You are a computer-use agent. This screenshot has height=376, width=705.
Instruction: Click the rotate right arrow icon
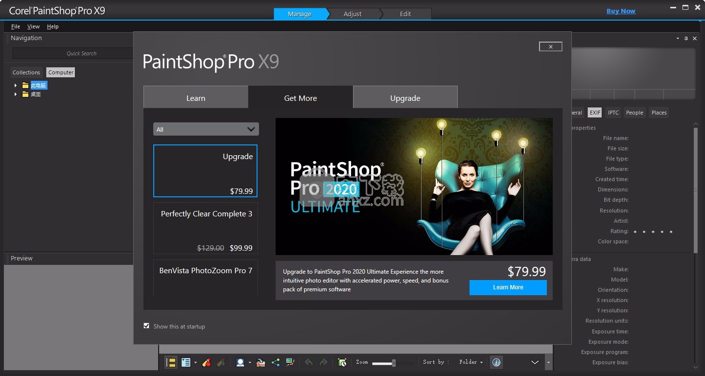[x=323, y=362]
